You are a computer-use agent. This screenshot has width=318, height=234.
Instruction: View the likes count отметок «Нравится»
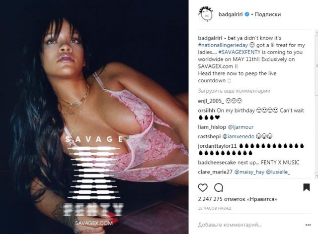click(238, 199)
